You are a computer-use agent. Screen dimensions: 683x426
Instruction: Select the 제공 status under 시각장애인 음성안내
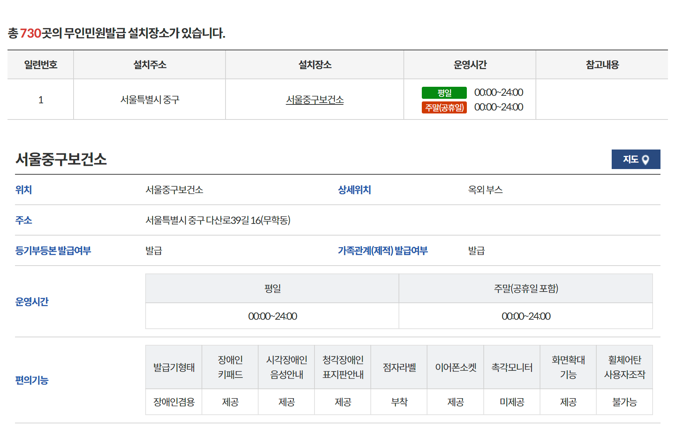pyautogui.click(x=286, y=402)
